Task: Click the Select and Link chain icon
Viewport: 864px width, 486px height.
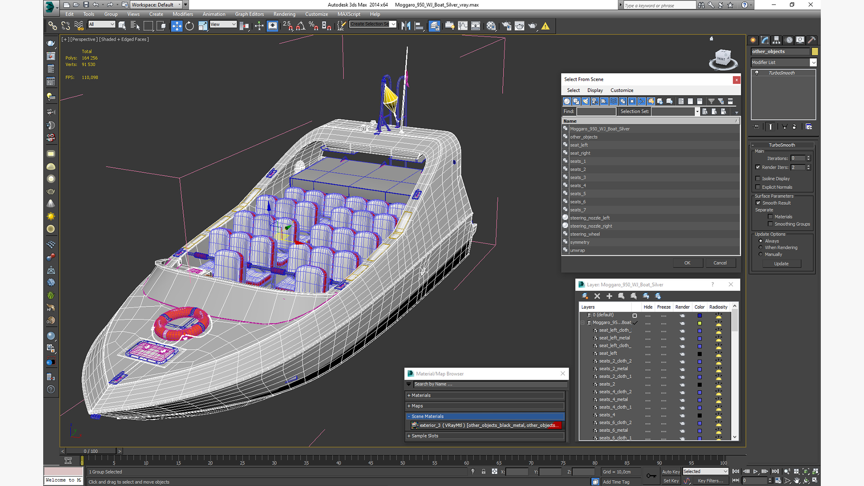Action: (53, 26)
